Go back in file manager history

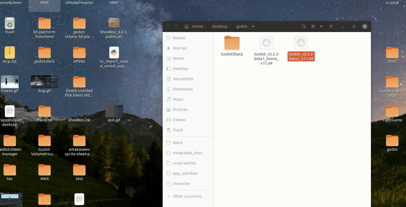(168, 26)
